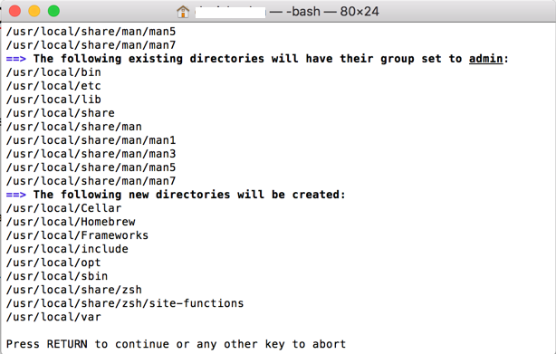556x354 pixels.
Task: Click the /usr/local/Frameworks path text
Action: pyautogui.click(x=77, y=235)
